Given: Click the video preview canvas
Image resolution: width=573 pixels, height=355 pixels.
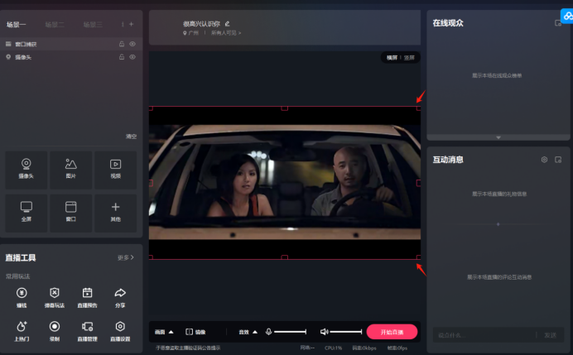Looking at the screenshot, I should click(x=285, y=183).
